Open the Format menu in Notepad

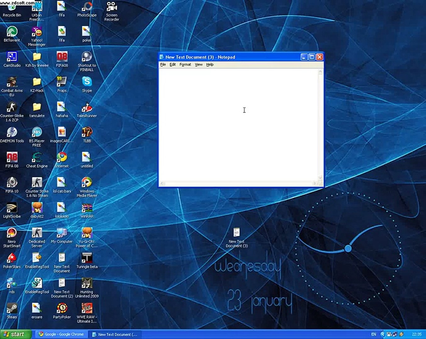185,65
